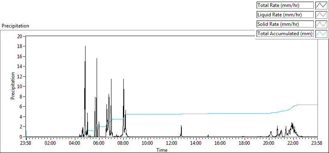The height and width of the screenshot is (153, 329).
Task: Click the Total Accumulated blue plot icon
Action: coord(322,34)
